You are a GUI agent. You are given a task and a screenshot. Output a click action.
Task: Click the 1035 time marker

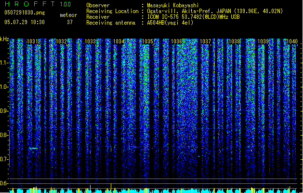(x=147, y=41)
